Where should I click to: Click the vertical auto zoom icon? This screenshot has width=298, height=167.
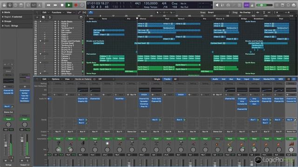(264, 13)
